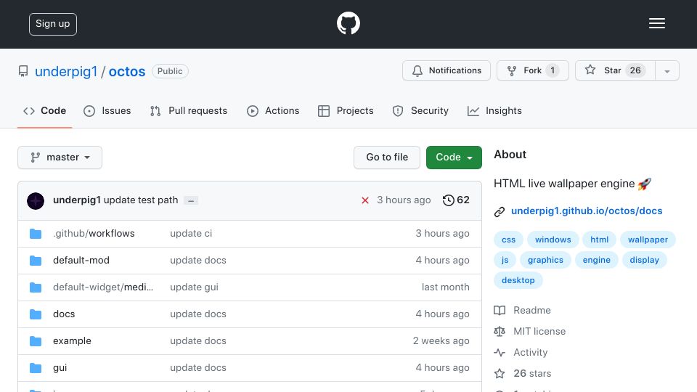Click the 'update test path' commit message

point(141,200)
